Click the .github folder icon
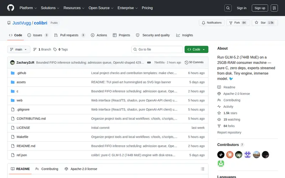This screenshot has height=178, width=285. click(12, 73)
